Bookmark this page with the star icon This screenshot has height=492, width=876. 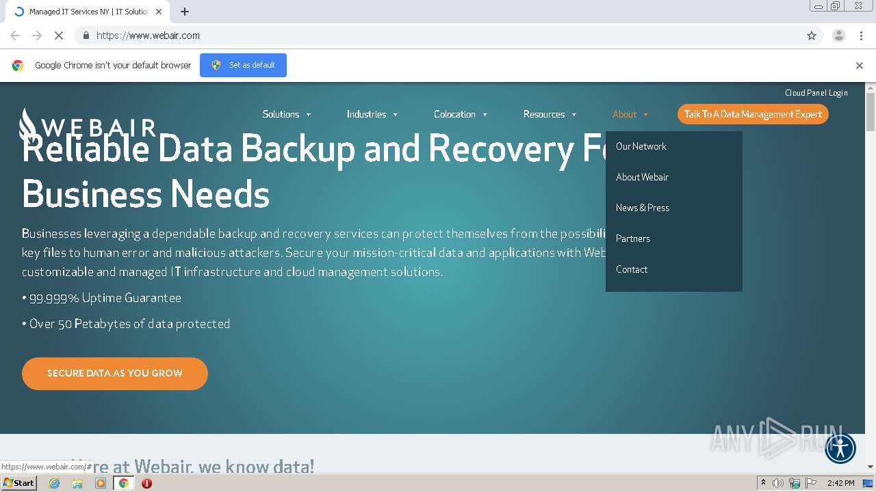click(812, 36)
